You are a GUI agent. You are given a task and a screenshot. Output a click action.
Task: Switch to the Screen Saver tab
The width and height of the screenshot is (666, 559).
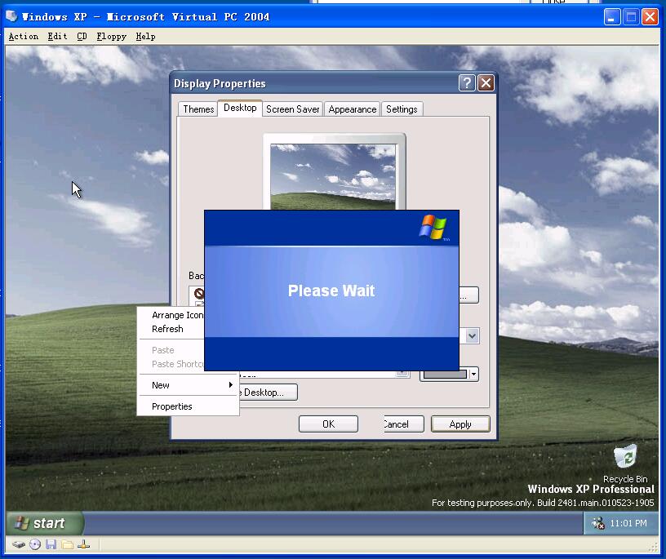coord(293,109)
